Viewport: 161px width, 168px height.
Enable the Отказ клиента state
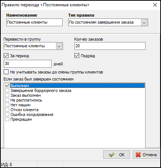coord(7,110)
